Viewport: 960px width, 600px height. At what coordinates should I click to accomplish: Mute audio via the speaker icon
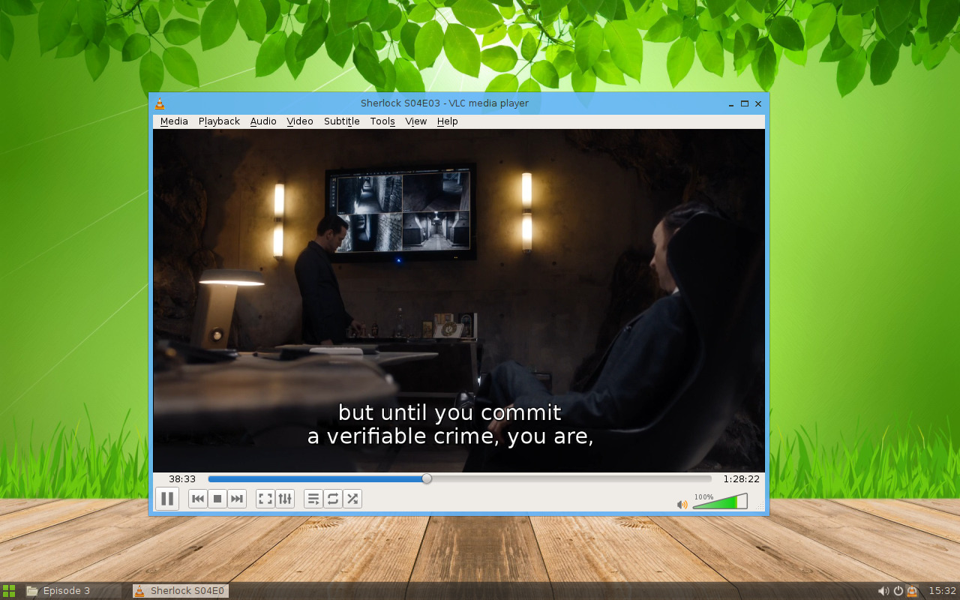681,503
